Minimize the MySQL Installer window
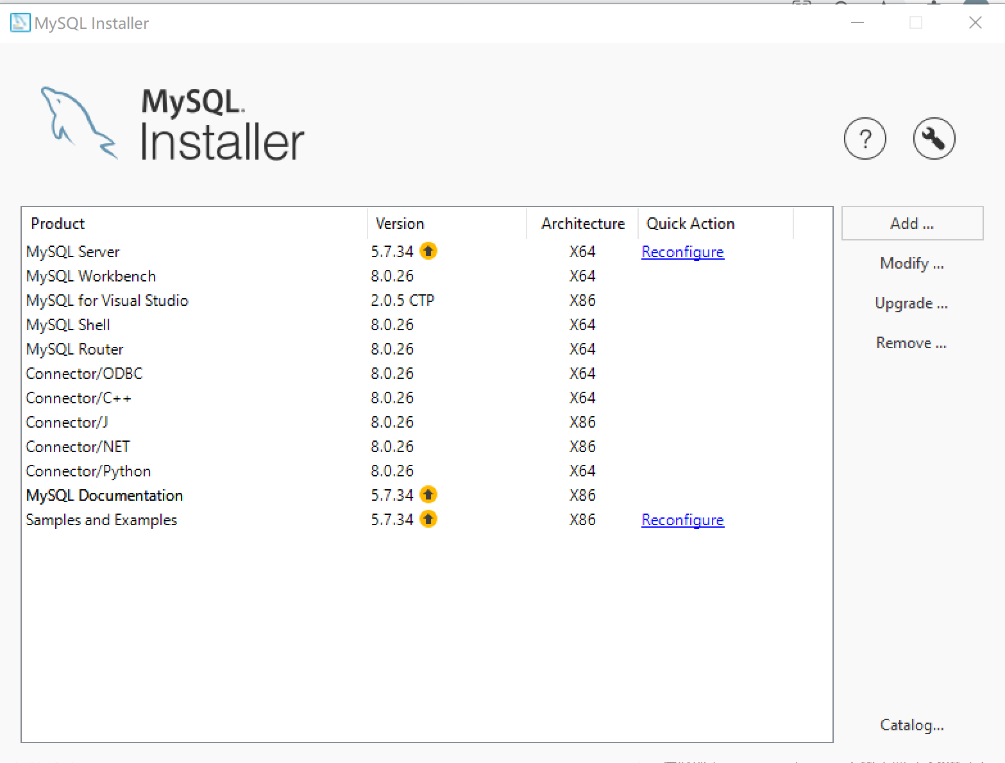The image size is (1005, 763). (x=857, y=22)
